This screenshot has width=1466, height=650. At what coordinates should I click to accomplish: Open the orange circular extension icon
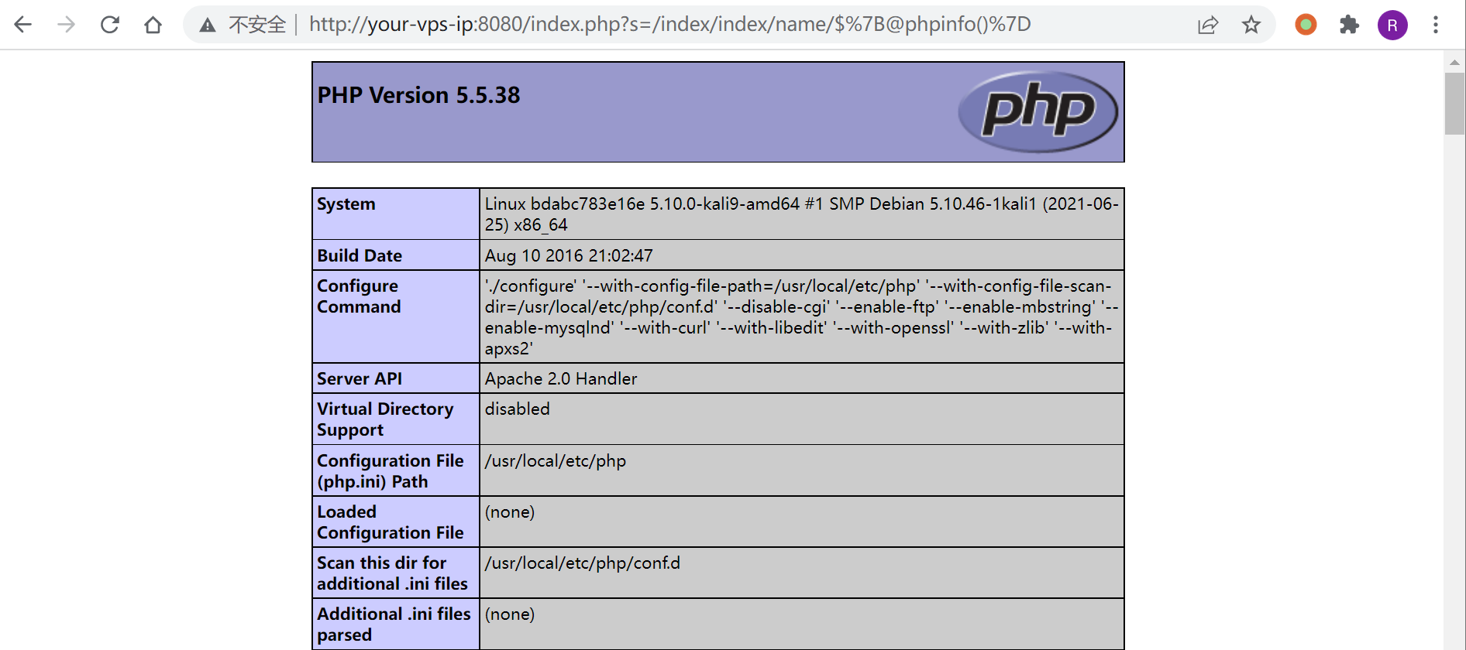tap(1306, 25)
